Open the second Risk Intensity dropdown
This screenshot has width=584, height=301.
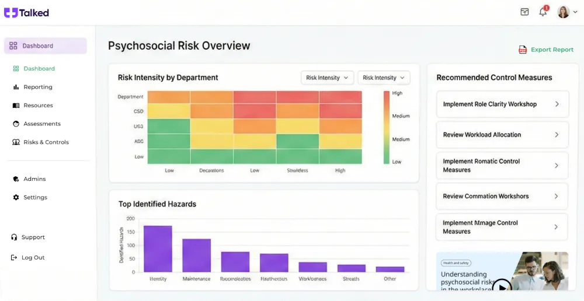point(384,78)
